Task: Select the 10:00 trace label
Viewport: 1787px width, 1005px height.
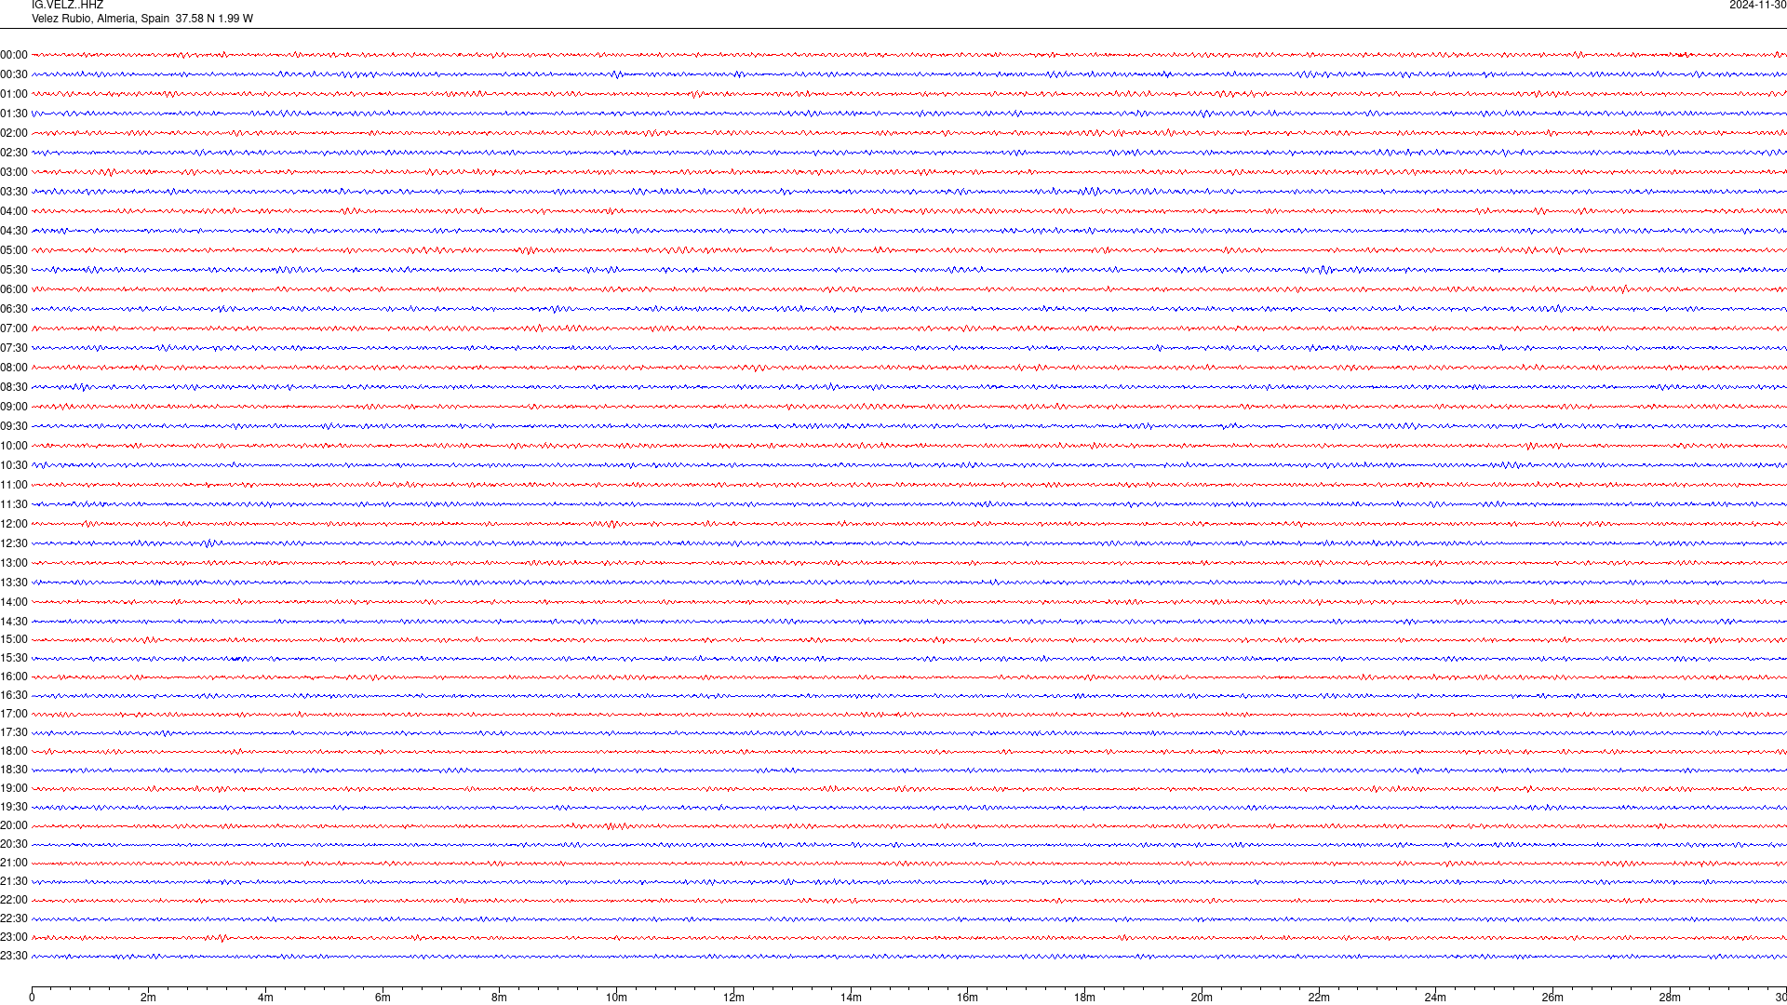Action: [14, 446]
